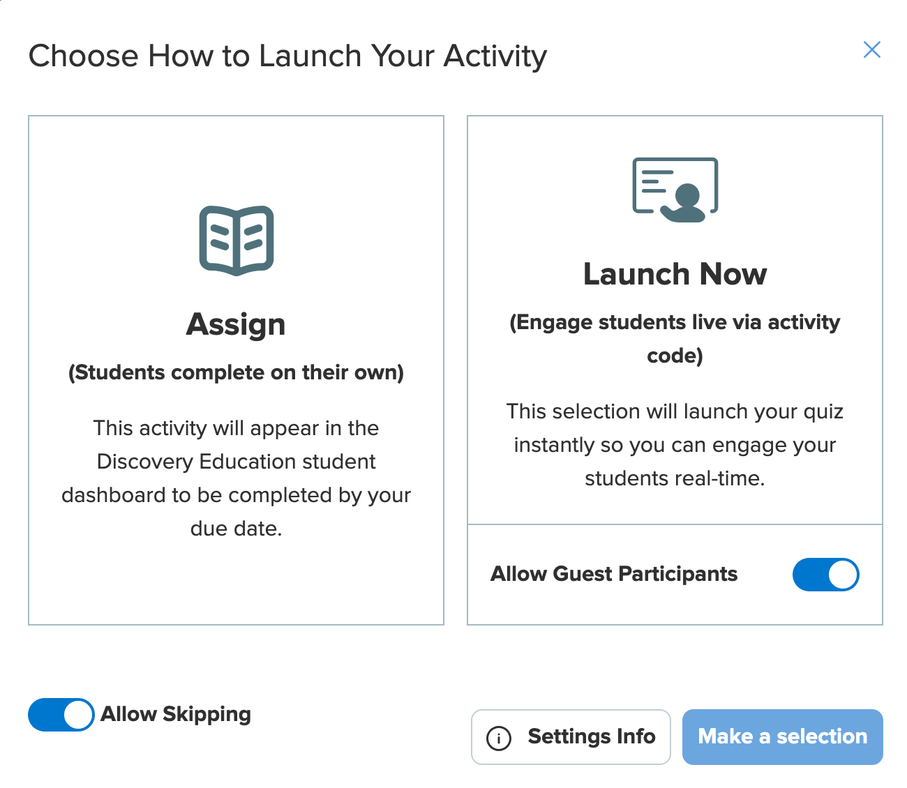Click the Assign card description paragraph
This screenshot has width=907, height=788.
237,478
